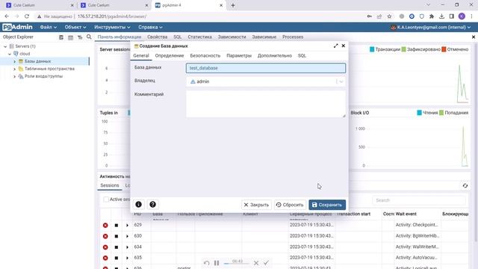Open the Help menu
Screen dimensions: 478x269
click(150, 27)
